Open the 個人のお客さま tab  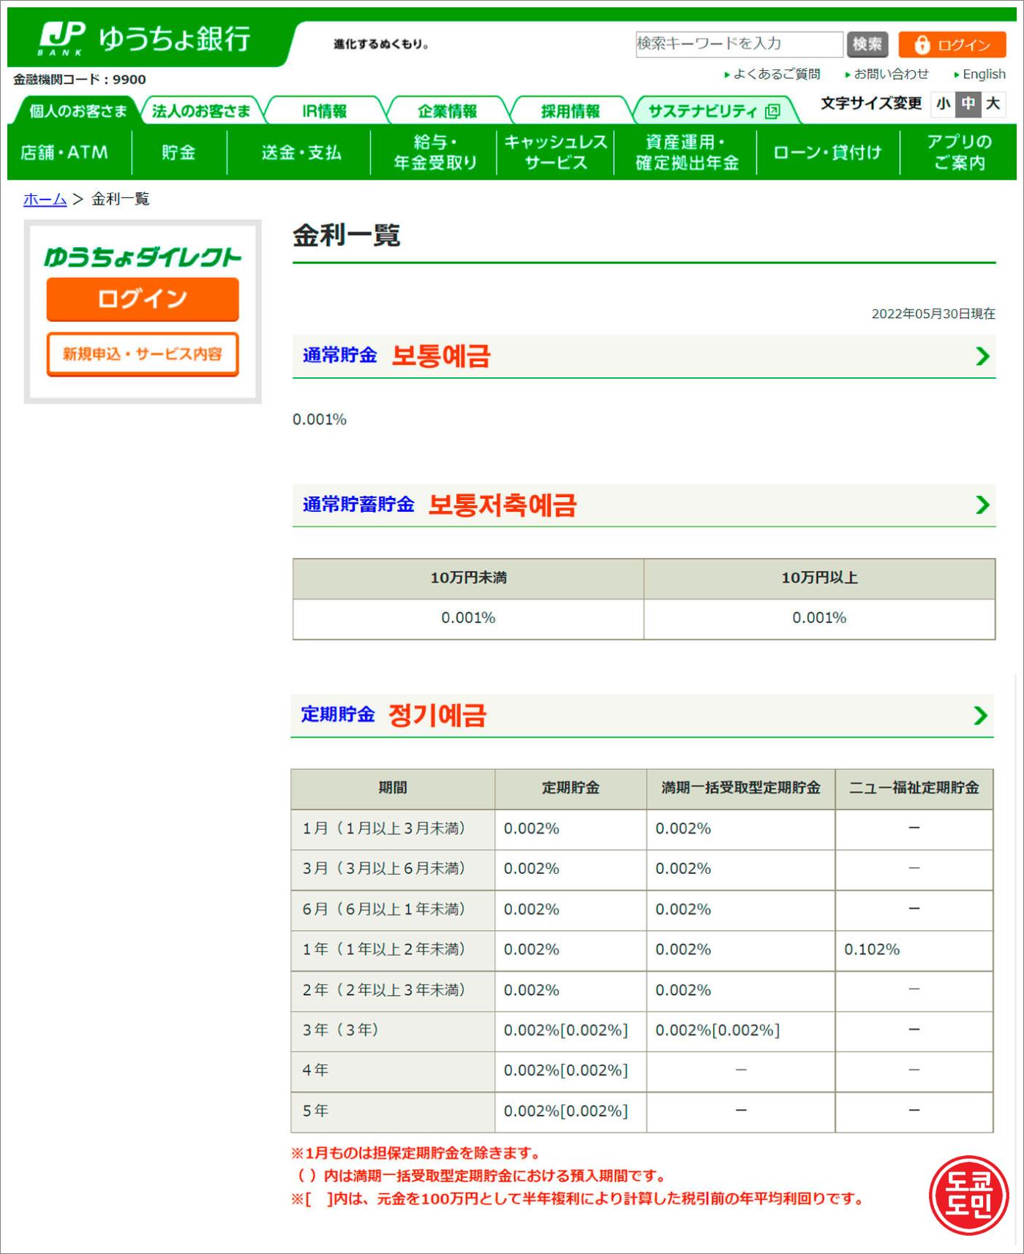point(78,110)
